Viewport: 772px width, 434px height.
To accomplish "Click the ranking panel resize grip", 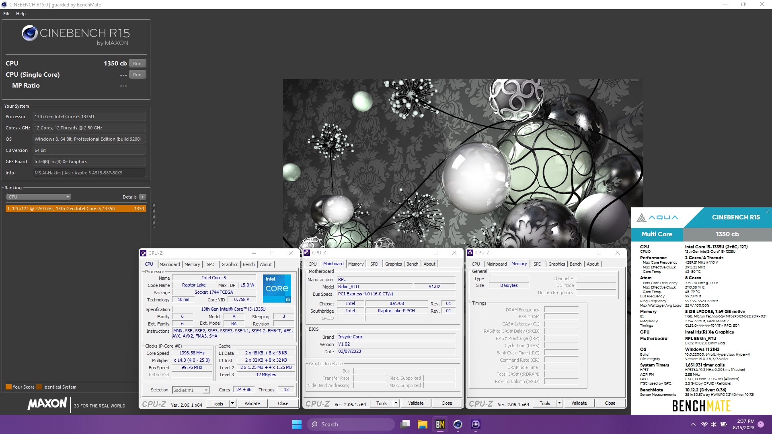I will coord(154,216).
